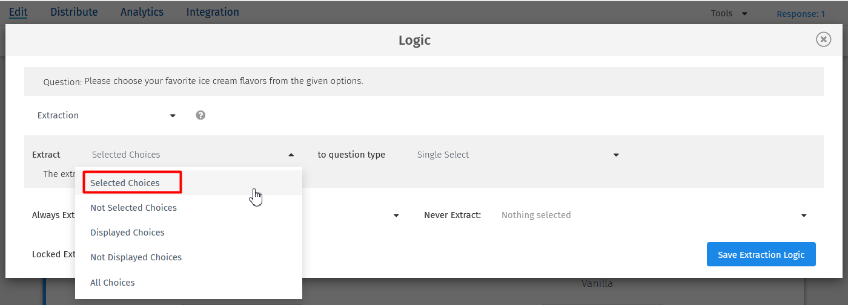
Task: Click Save Extraction Logic button
Action: [x=761, y=255]
